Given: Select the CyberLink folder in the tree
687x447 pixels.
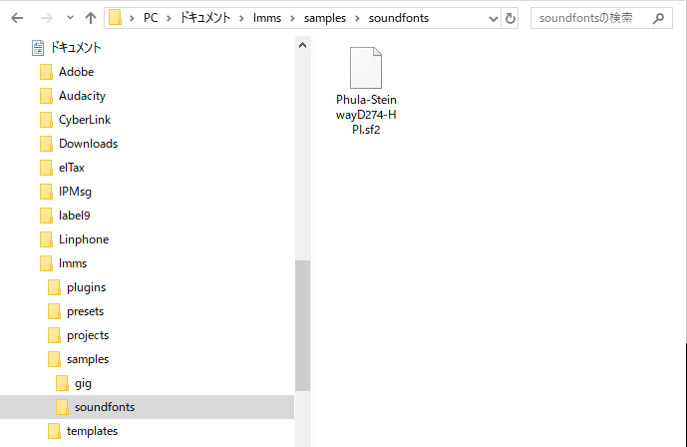Looking at the screenshot, I should (85, 120).
